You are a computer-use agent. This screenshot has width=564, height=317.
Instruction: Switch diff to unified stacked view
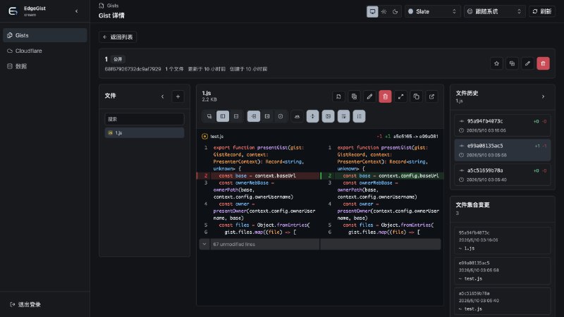coord(236,116)
